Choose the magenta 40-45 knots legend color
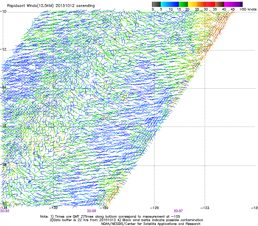Image resolution: width=258 pixels, height=226 pixels. 229,4
